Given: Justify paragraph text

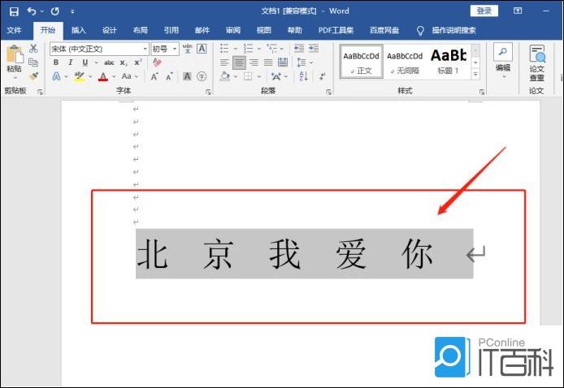Looking at the screenshot, I should [268, 63].
